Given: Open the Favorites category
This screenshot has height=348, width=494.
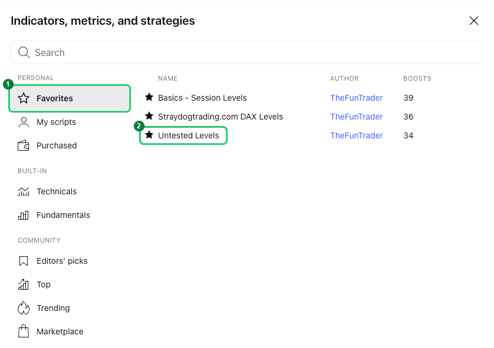Looking at the screenshot, I should pyautogui.click(x=70, y=98).
